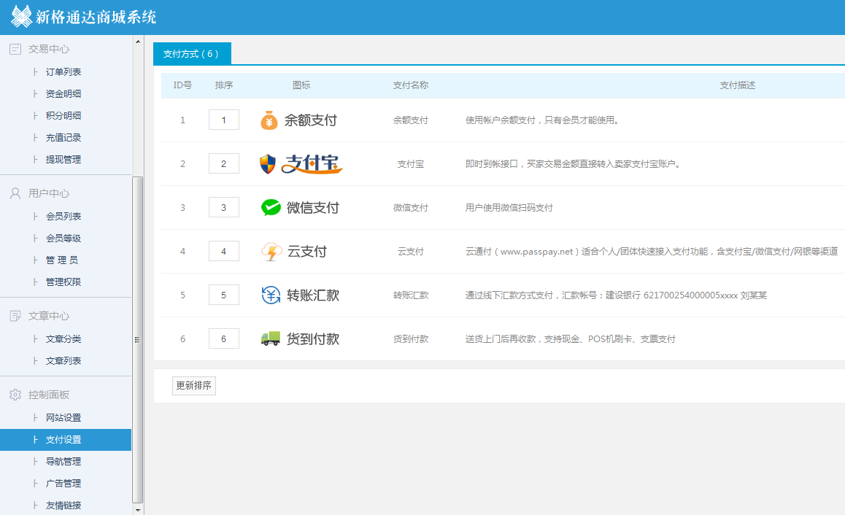Click the 新格通达 logo in header
This screenshot has width=845, height=515.
[22, 17]
